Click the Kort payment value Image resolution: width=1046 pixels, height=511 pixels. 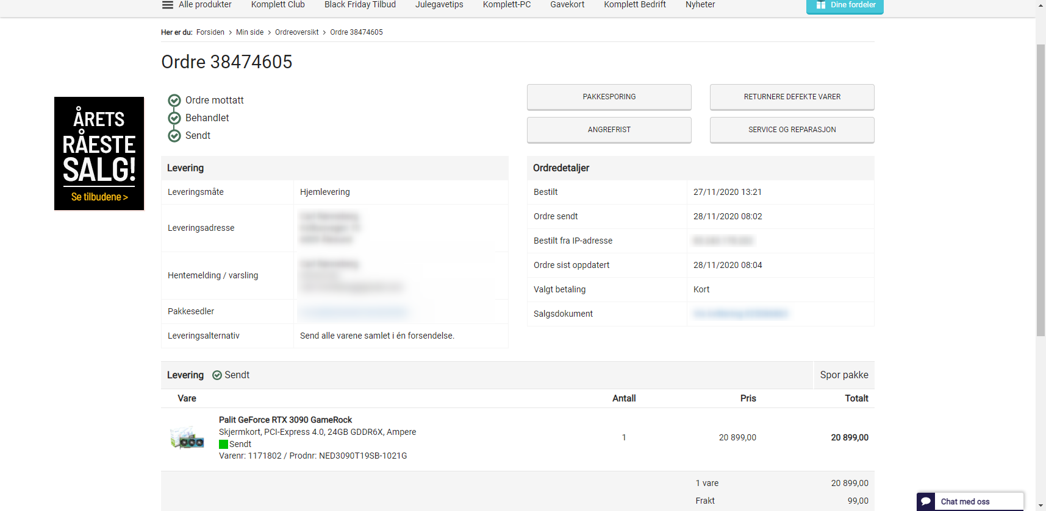click(x=701, y=289)
